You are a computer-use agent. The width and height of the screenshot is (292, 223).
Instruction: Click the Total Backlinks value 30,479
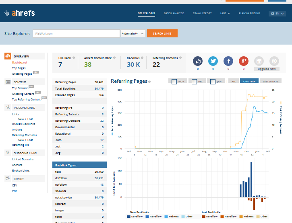(x=99, y=88)
